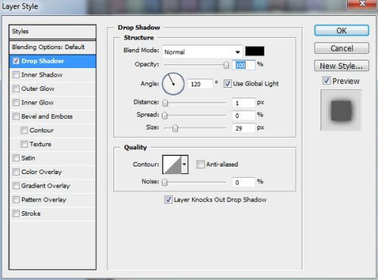The image size is (378, 280).
Task: Click the drop shadow preview thumbnail
Action: 341,110
